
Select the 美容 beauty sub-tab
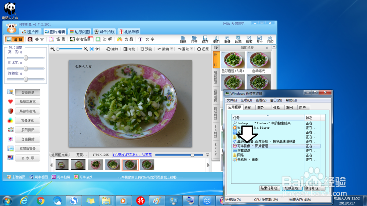tap(36, 39)
